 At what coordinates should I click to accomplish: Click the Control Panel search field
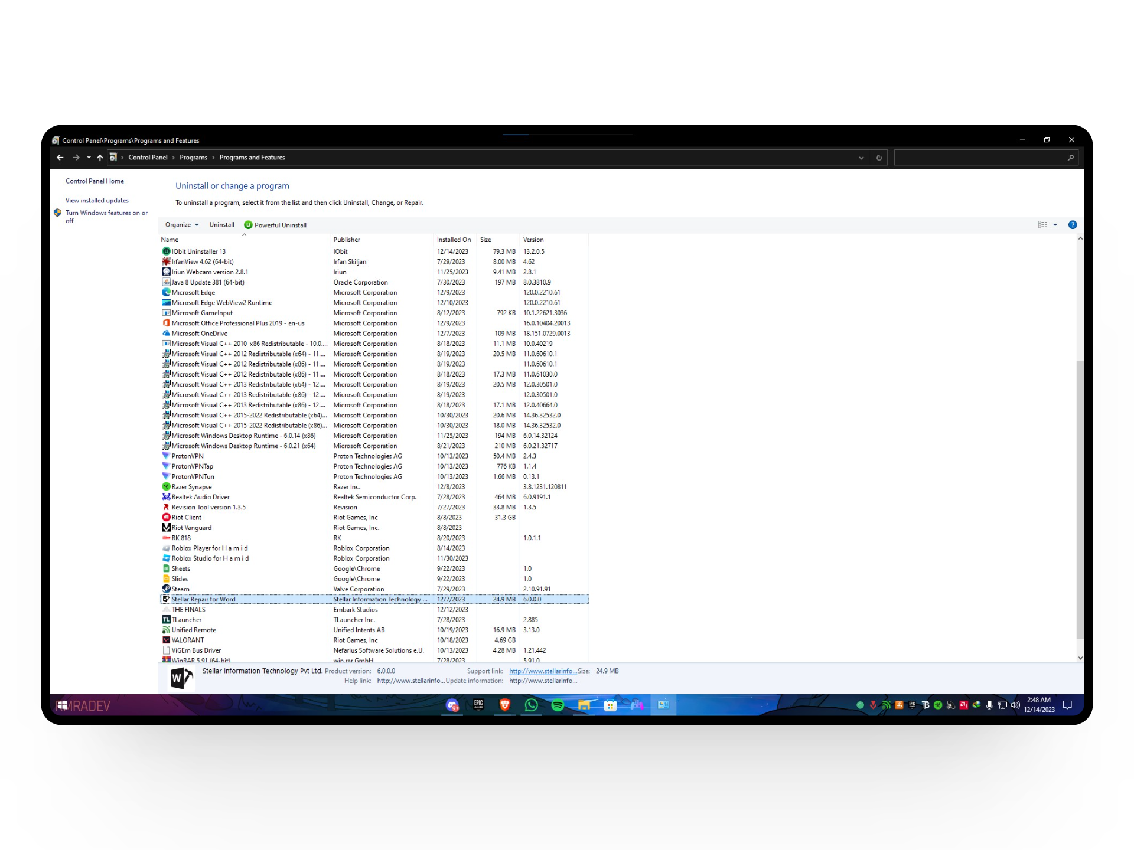coord(980,158)
